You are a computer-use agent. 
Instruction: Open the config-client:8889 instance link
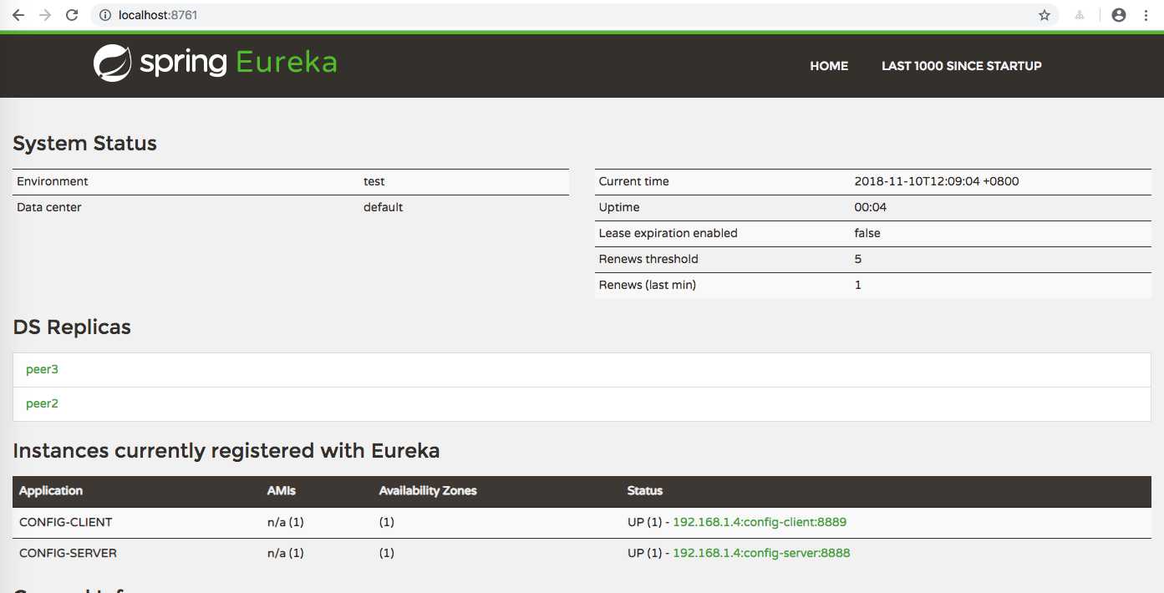[x=760, y=522]
